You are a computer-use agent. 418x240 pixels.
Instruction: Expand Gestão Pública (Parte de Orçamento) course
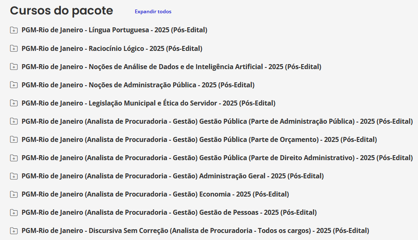point(14,139)
